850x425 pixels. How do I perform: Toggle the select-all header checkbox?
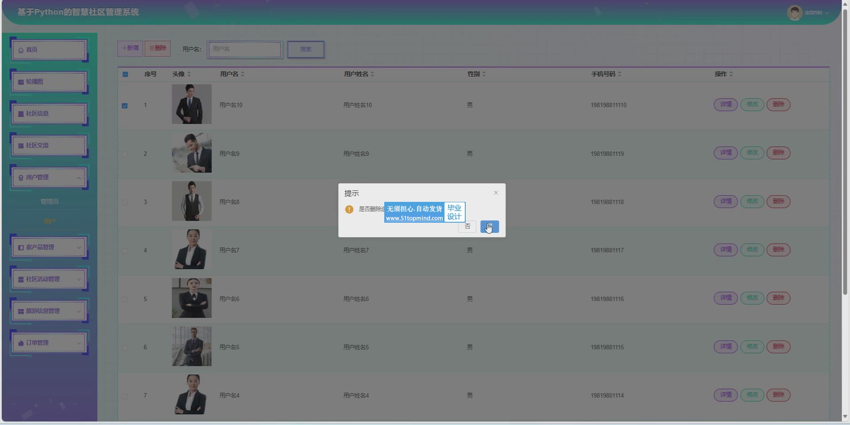tap(125, 74)
